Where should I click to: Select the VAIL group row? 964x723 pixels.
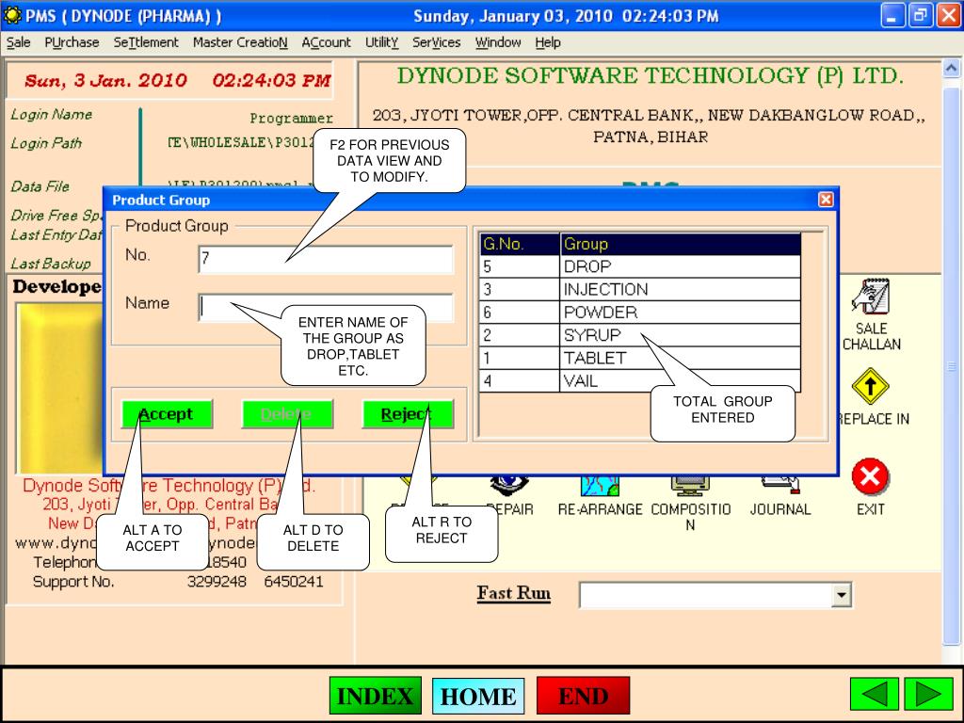pos(640,380)
